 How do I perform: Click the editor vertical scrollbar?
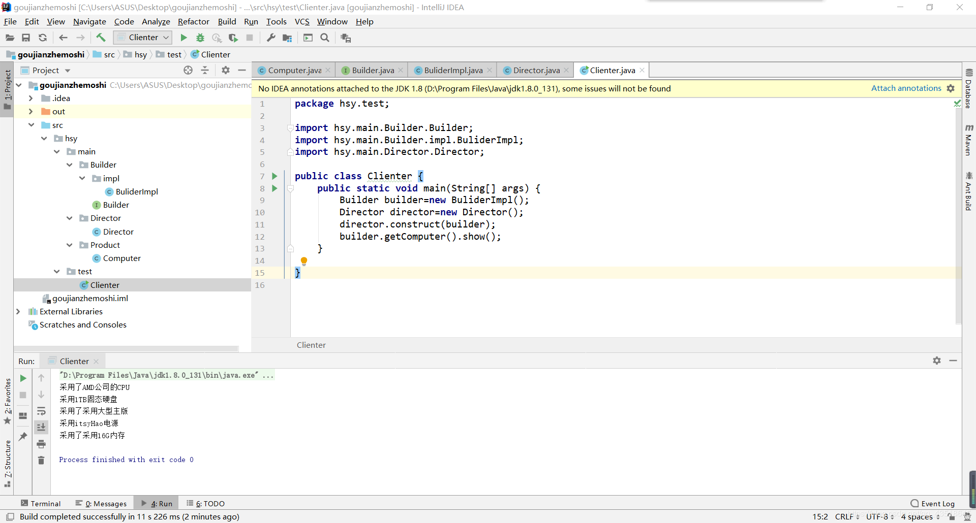coord(958,213)
